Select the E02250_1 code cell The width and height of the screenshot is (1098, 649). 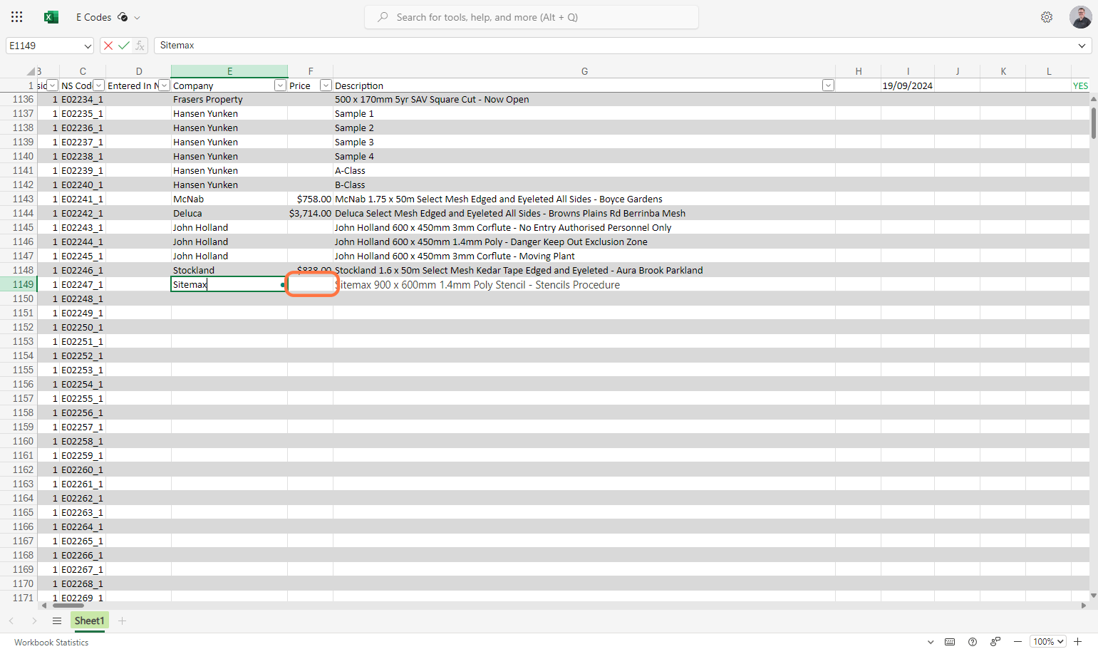pos(83,328)
